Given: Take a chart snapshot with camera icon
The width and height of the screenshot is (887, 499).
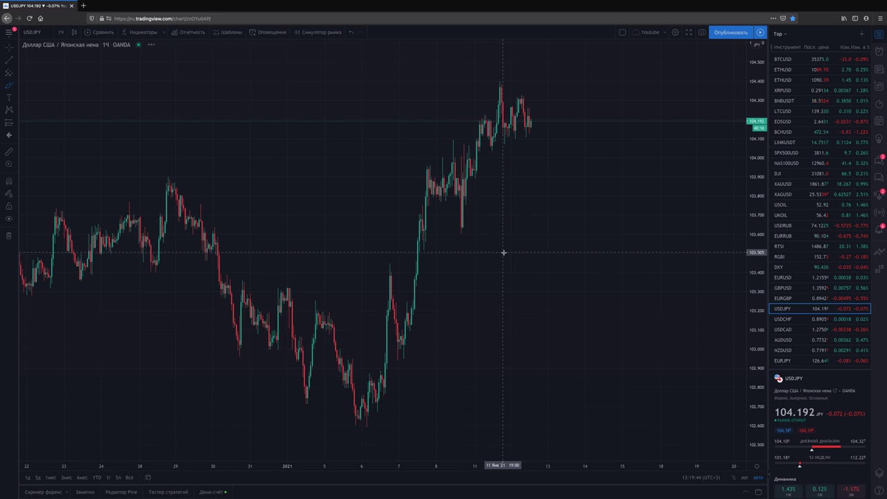Looking at the screenshot, I should tap(702, 32).
